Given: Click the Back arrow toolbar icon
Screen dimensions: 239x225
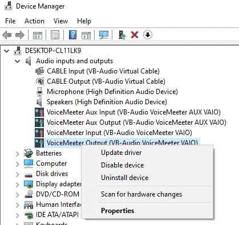Looking at the screenshot, I should 7,35.
